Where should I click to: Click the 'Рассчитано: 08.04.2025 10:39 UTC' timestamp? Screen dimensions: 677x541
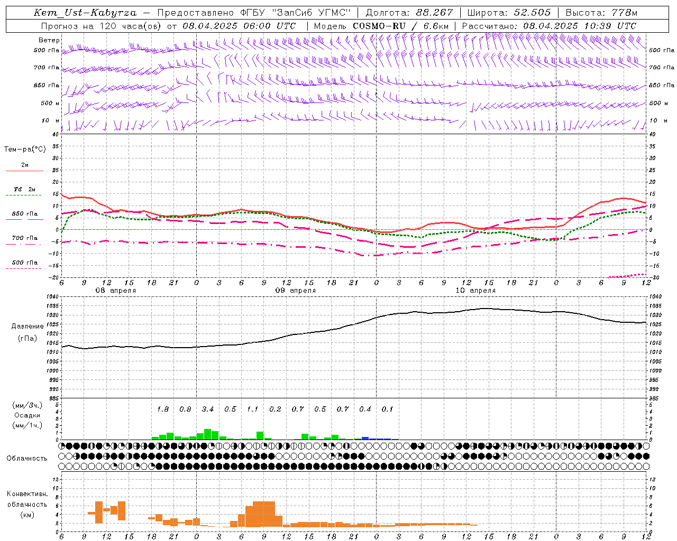549,26
